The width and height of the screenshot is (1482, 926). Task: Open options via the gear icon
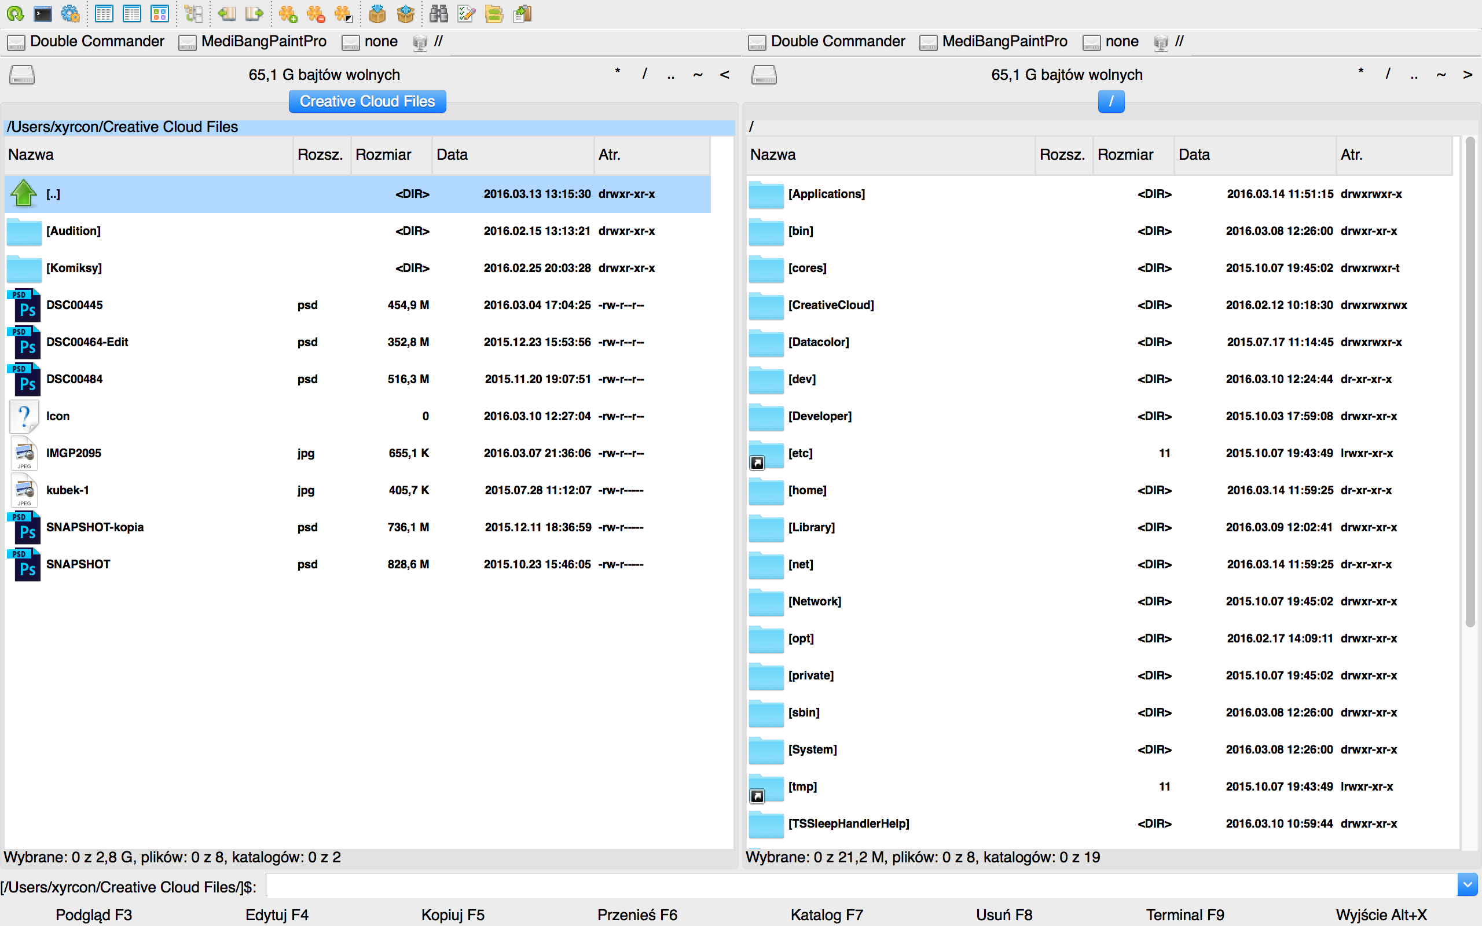(x=71, y=13)
